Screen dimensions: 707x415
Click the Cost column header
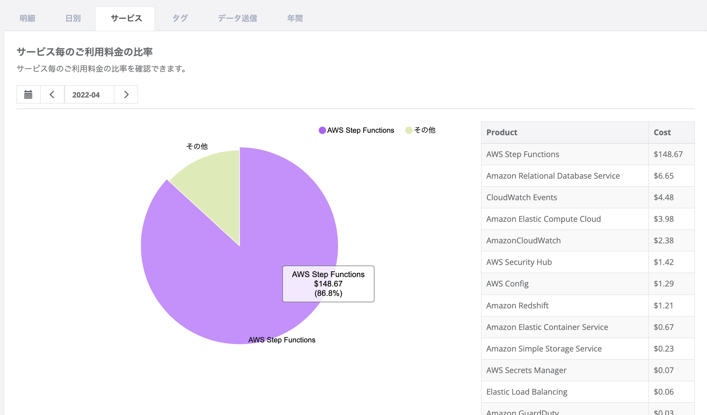point(671,132)
